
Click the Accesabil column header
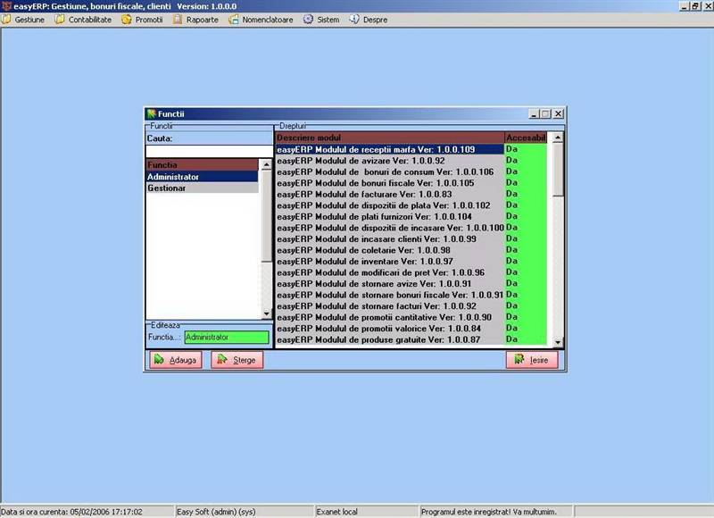[526, 138]
